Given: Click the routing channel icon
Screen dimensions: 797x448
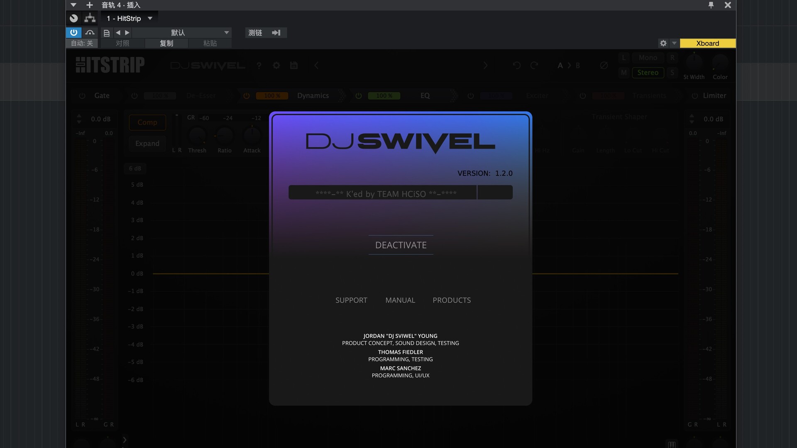Looking at the screenshot, I should click(90, 18).
